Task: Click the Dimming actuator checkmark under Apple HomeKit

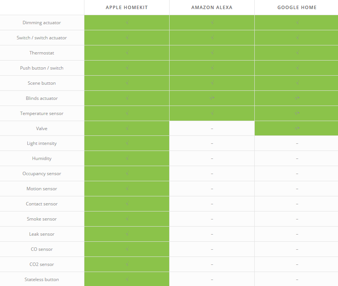Action: (x=127, y=23)
